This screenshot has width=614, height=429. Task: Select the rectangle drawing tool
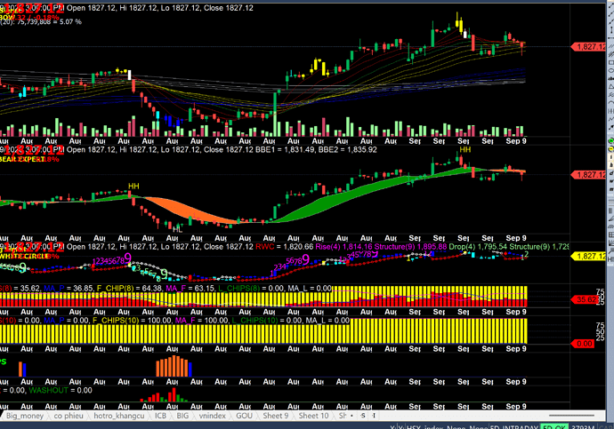tap(610, 62)
